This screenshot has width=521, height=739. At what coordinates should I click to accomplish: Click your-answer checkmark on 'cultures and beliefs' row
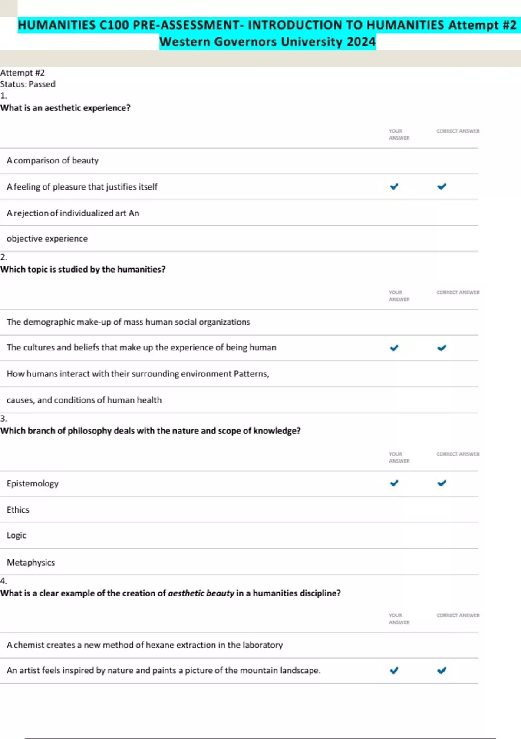(394, 348)
